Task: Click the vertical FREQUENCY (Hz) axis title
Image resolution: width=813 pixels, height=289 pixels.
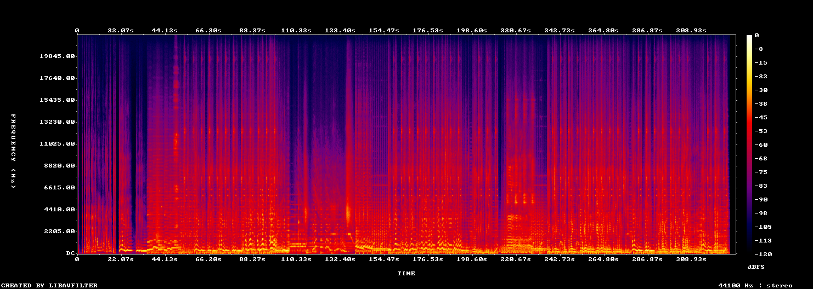Action: [14, 151]
